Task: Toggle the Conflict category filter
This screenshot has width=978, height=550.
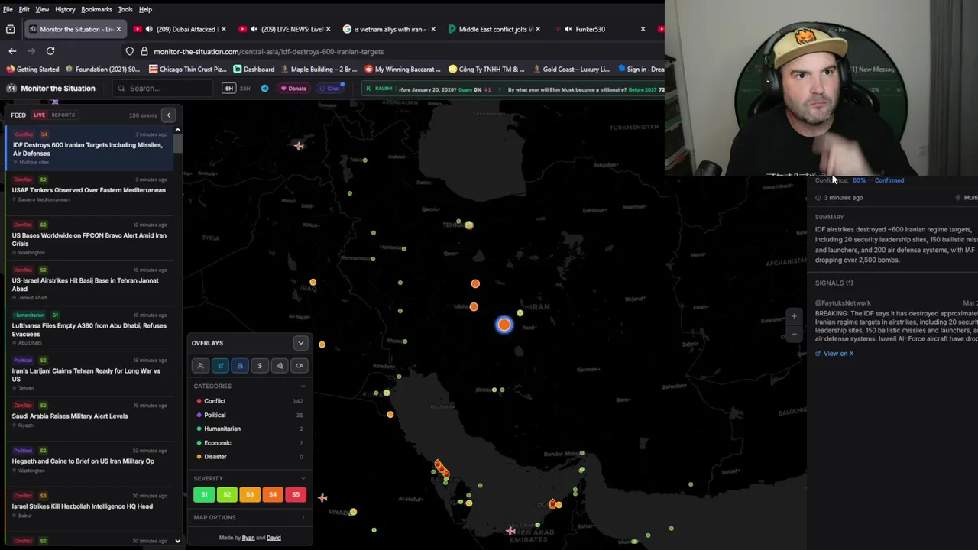Action: click(249, 401)
